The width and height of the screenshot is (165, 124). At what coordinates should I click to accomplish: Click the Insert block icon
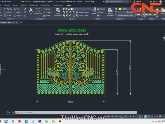click(x=94, y=11)
